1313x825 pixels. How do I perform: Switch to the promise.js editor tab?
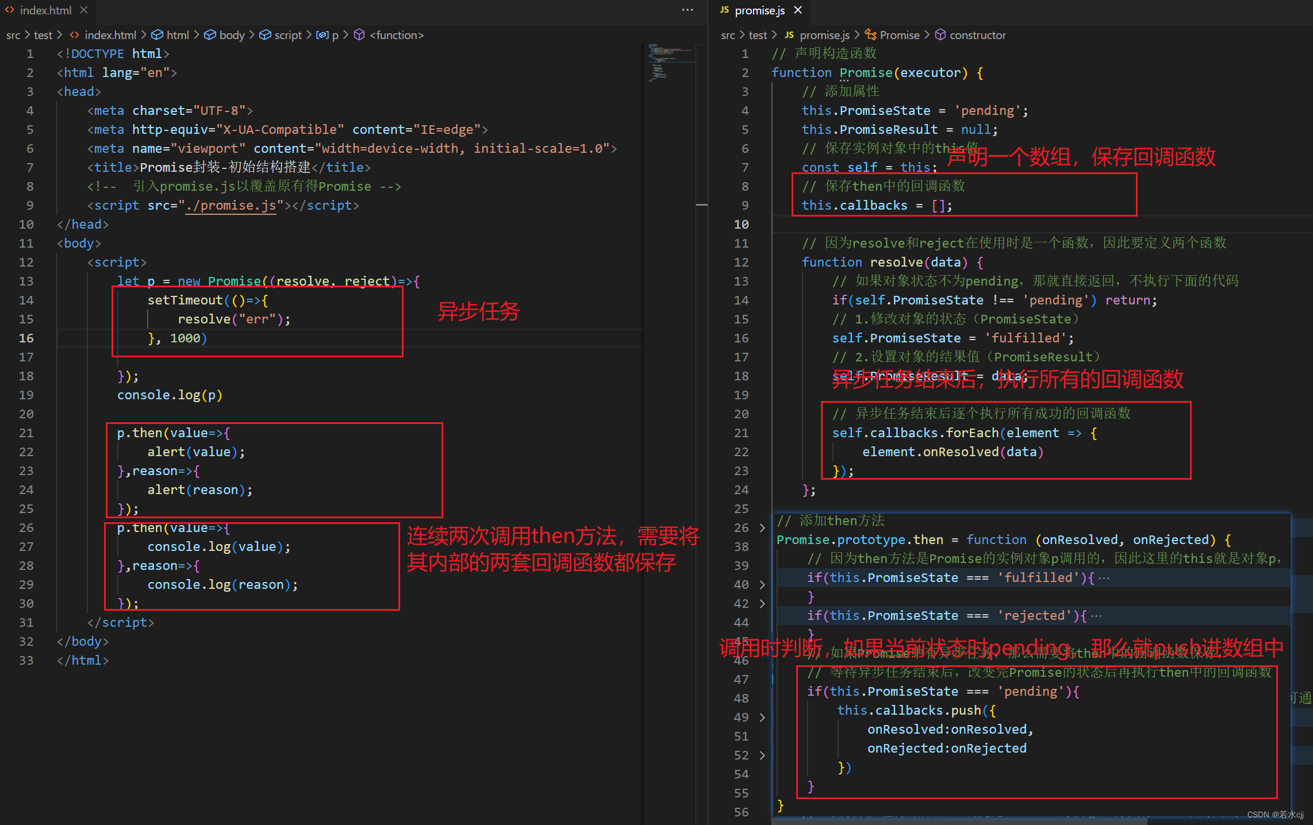(x=760, y=10)
